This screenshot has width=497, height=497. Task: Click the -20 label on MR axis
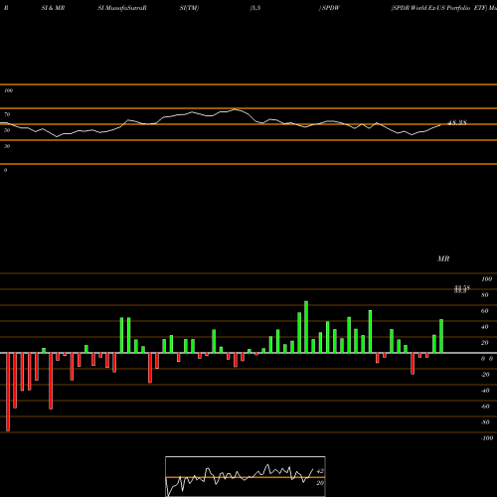[485, 375]
